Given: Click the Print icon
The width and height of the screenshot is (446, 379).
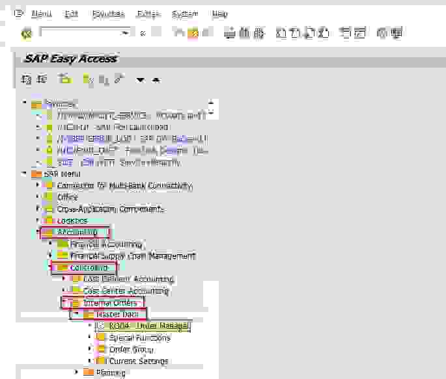Looking at the screenshot, I should (230, 33).
